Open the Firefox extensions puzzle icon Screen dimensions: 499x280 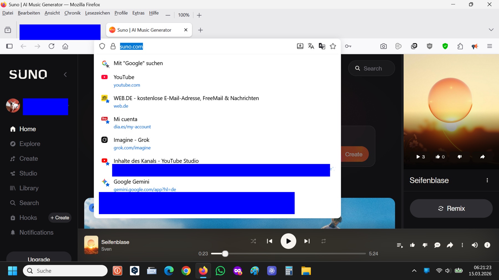tap(460, 46)
